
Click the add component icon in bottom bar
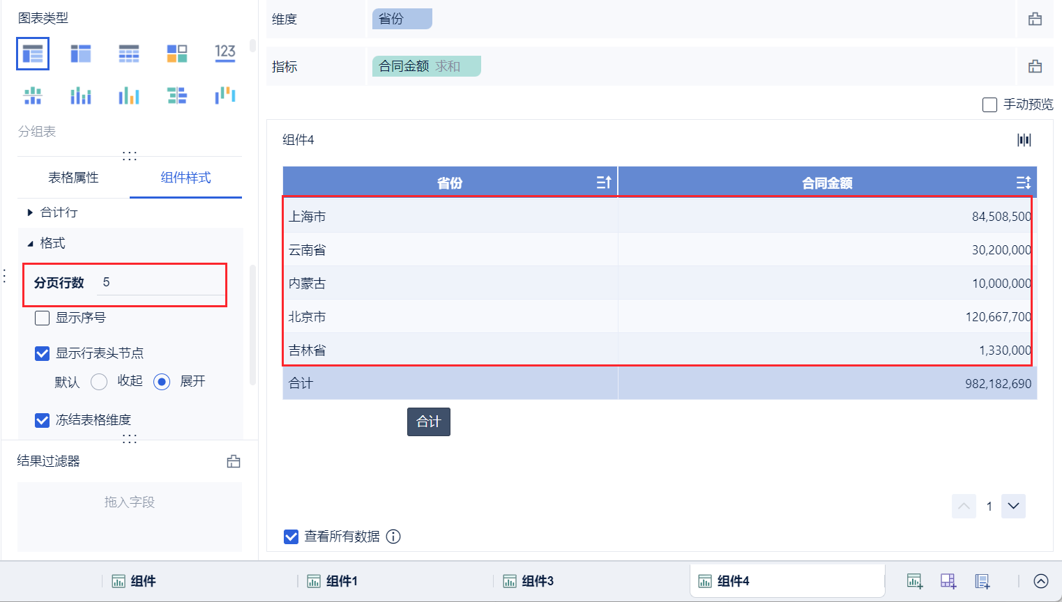click(x=914, y=580)
